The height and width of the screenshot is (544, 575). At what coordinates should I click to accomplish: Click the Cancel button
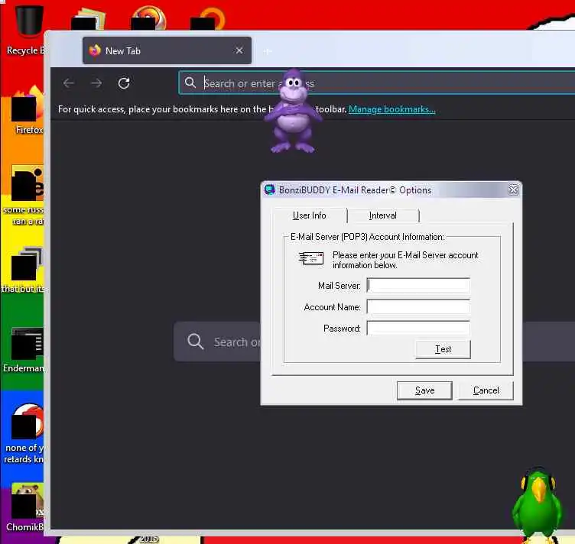tap(486, 390)
